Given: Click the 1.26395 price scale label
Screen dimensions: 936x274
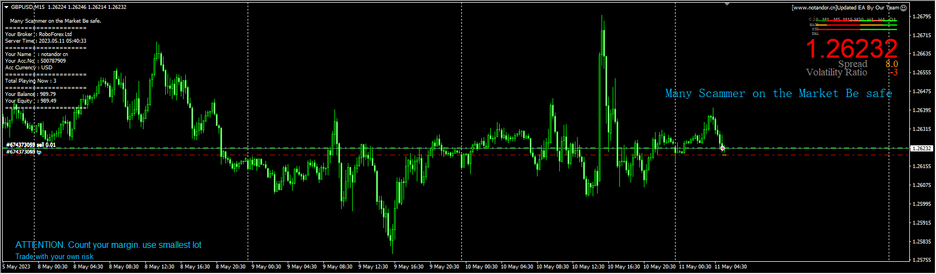Looking at the screenshot, I should pyautogui.click(x=922, y=110).
